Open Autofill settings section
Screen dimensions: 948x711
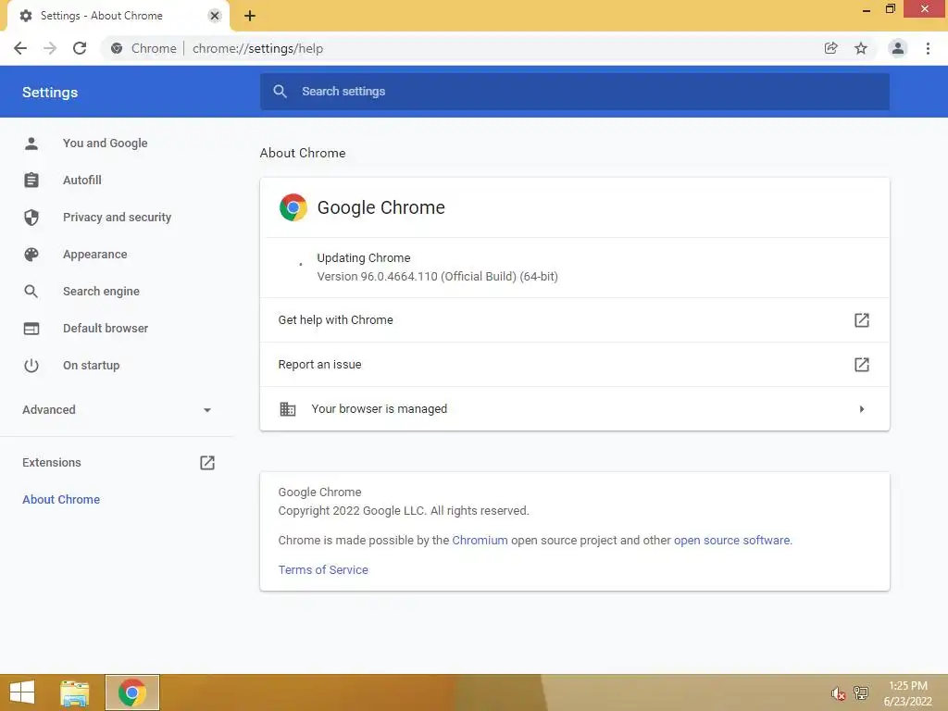click(82, 181)
